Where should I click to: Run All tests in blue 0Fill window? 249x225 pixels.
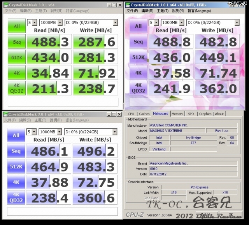click(16, 135)
